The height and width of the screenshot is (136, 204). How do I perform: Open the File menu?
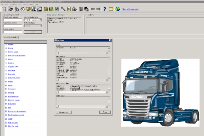(x=2, y=4)
